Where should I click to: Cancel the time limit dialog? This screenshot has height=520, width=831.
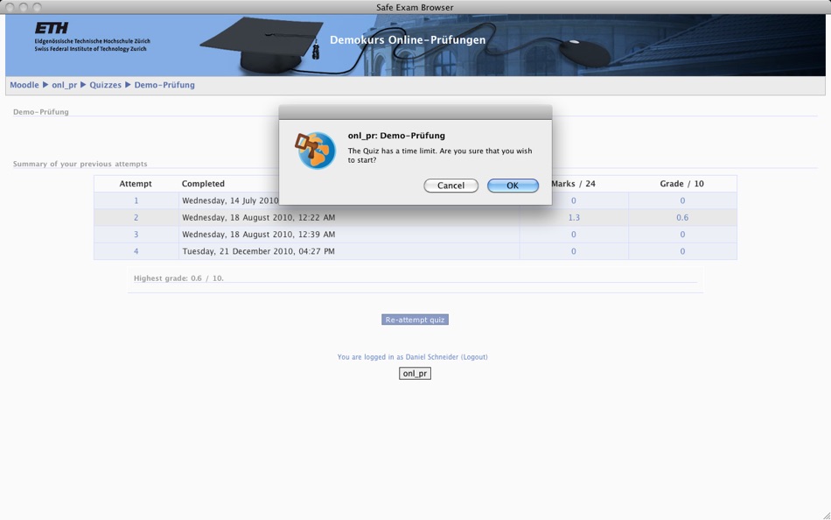451,186
